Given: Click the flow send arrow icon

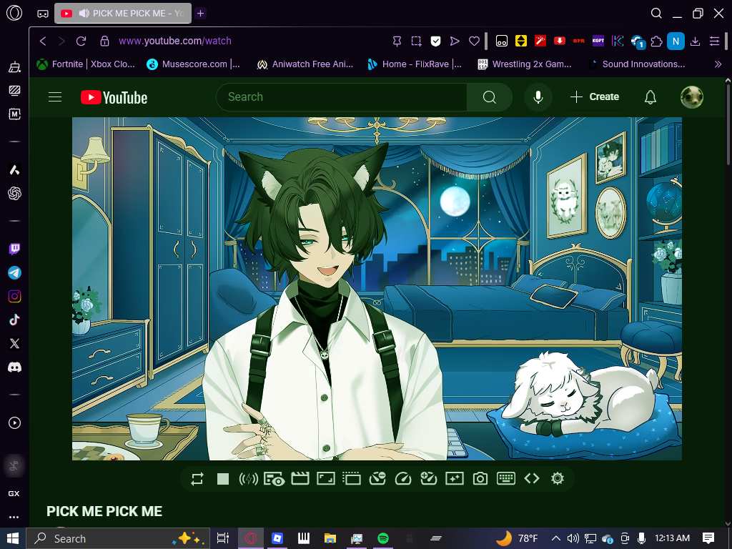Looking at the screenshot, I should pos(455,41).
